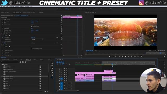Step back one frame in Program monitor
Viewport: 167px width, 94px height.
pyautogui.click(x=123, y=56)
